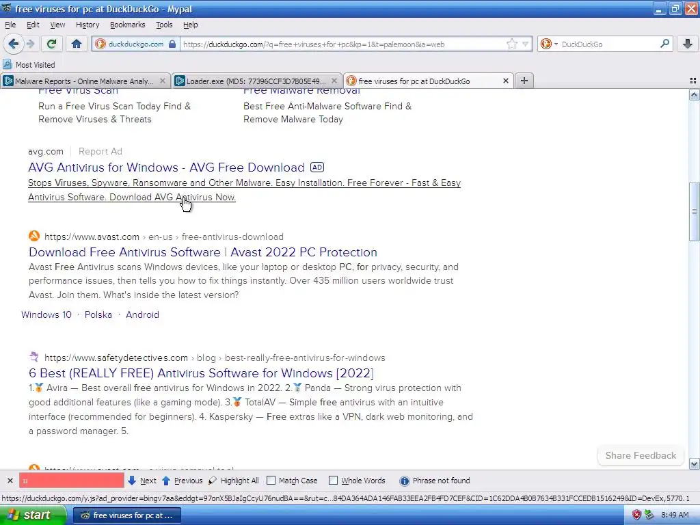
Task: Click the Avast favicon beside avast.com URL
Action: pos(34,236)
